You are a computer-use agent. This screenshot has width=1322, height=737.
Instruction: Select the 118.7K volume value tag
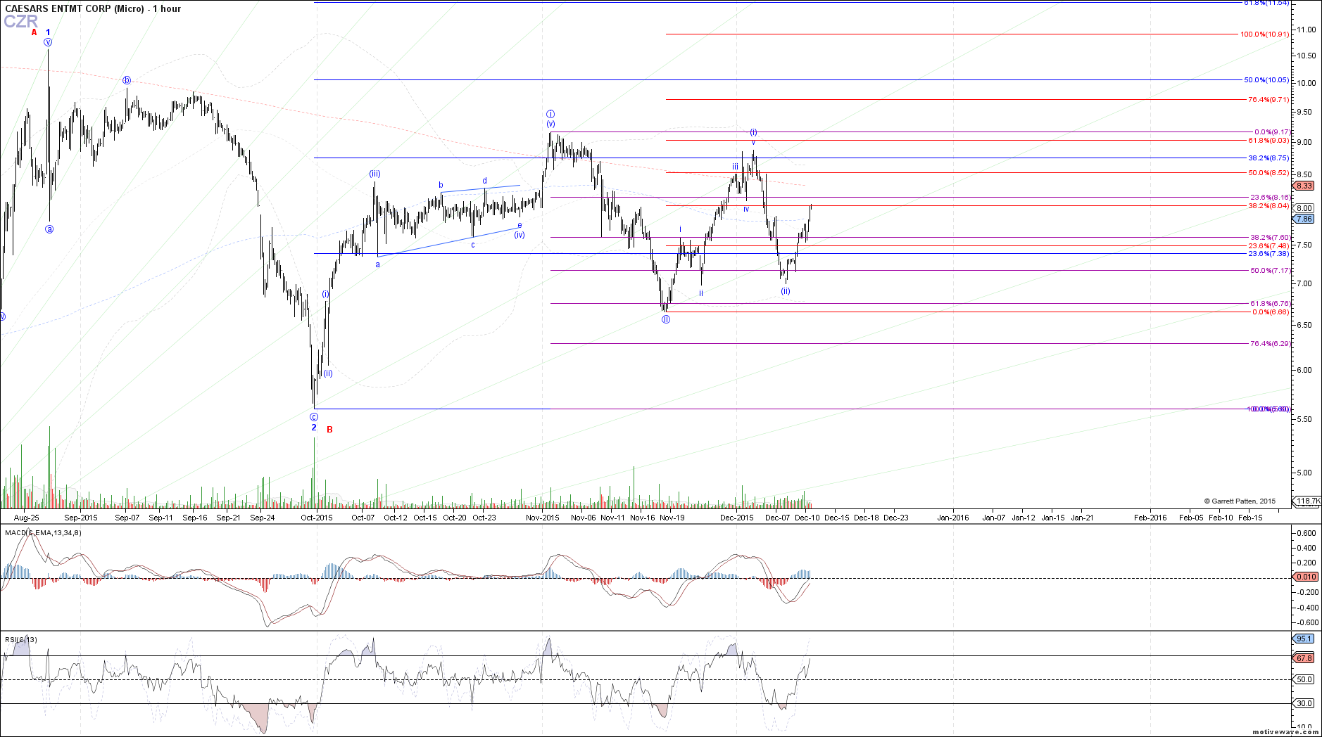(x=1308, y=501)
